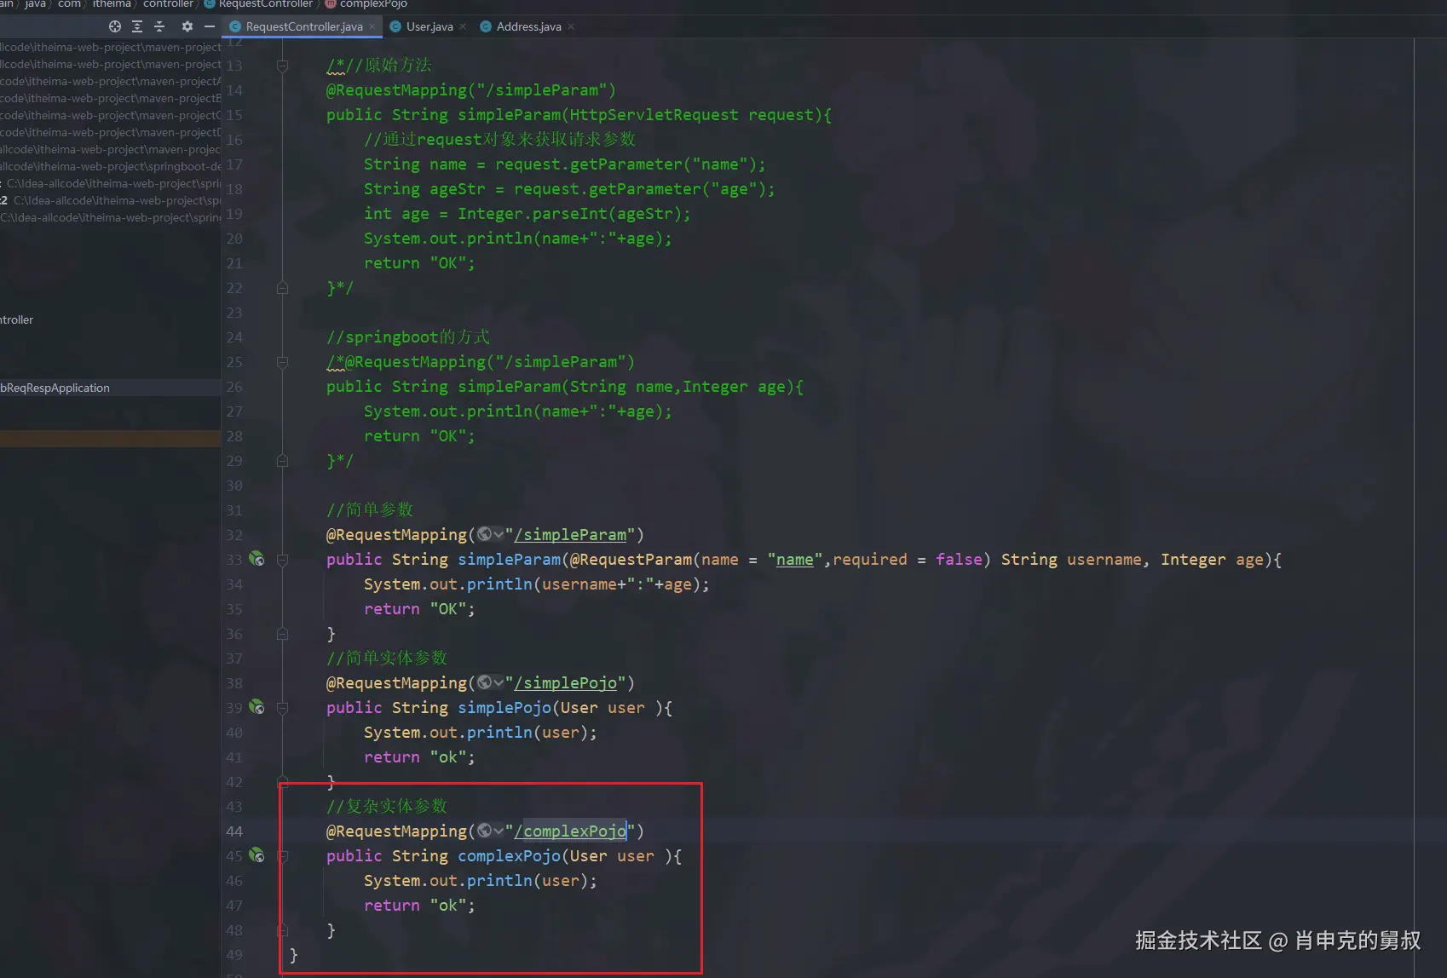Viewport: 1447px width, 978px height.
Task: Click 'System.out.println(username+":"+age);' on line 34
Action: 537,584
